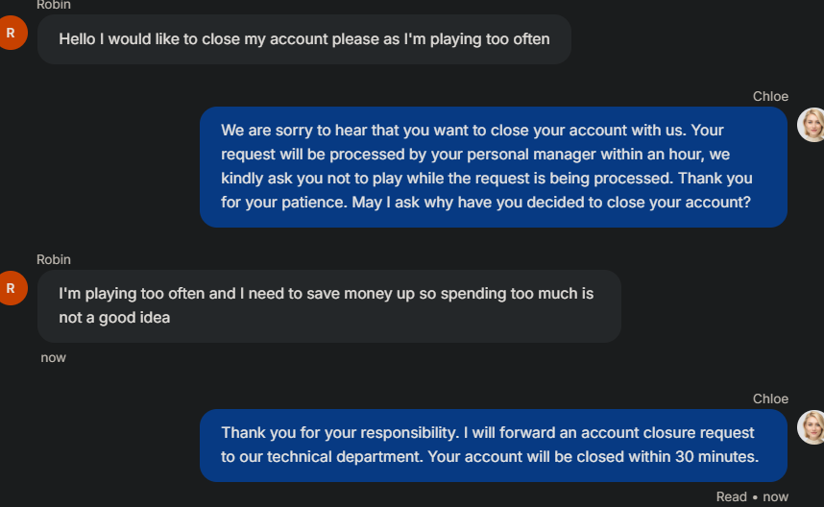Select Chloe's reply starting 'We are sorry'

493,166
